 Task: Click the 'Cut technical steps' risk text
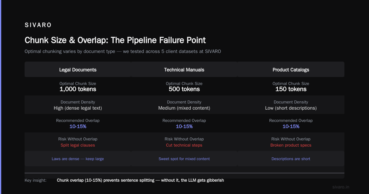[184, 145]
